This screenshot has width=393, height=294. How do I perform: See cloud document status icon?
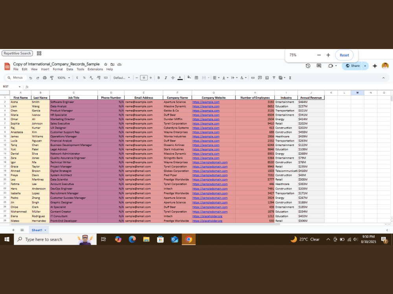tap(119, 64)
